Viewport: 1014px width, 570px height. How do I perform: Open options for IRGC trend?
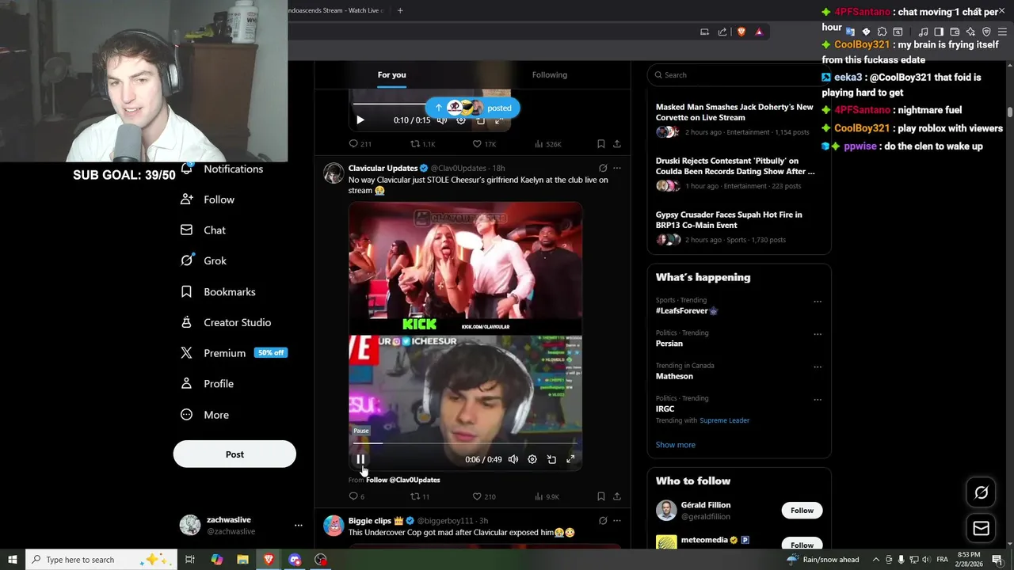[x=818, y=400]
